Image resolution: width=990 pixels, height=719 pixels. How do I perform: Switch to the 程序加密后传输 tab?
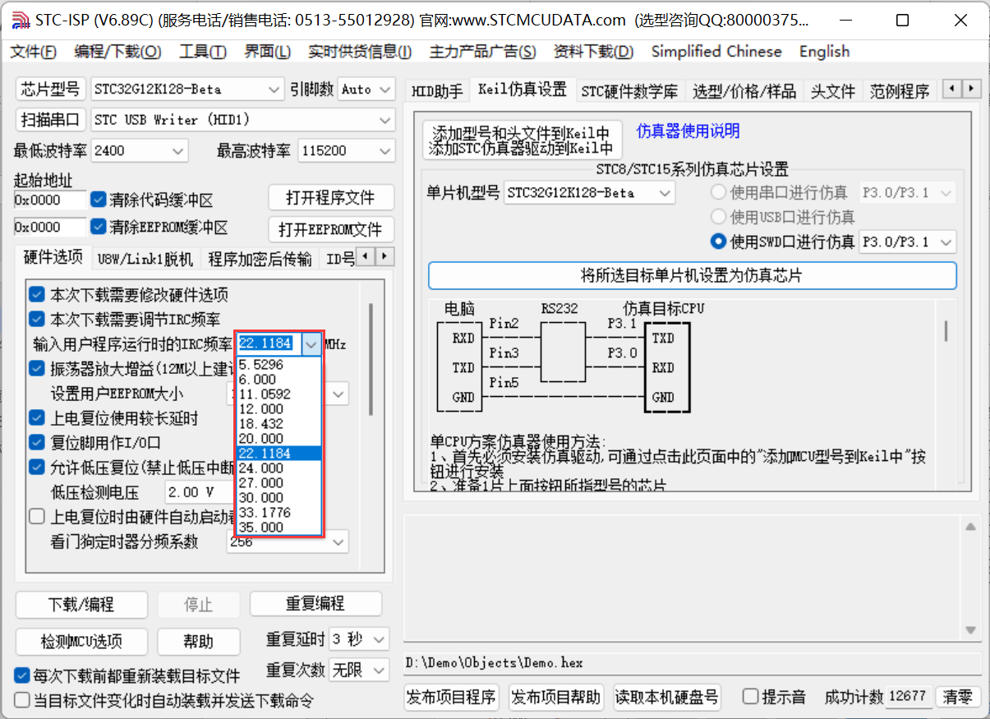pos(260,260)
